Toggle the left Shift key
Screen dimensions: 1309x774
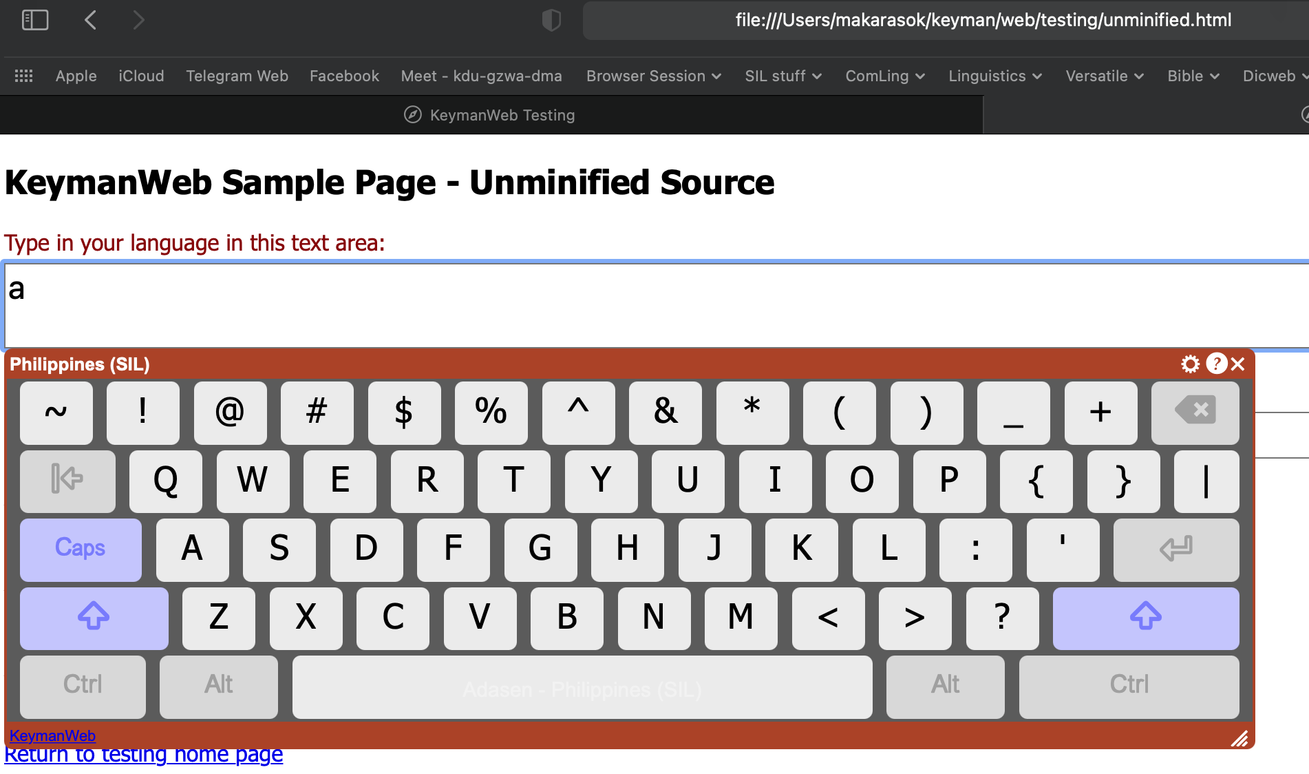[x=94, y=617]
